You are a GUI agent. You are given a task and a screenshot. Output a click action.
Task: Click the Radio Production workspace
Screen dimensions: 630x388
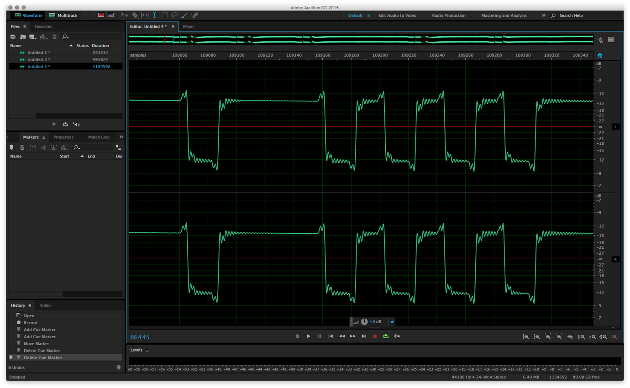coord(449,15)
